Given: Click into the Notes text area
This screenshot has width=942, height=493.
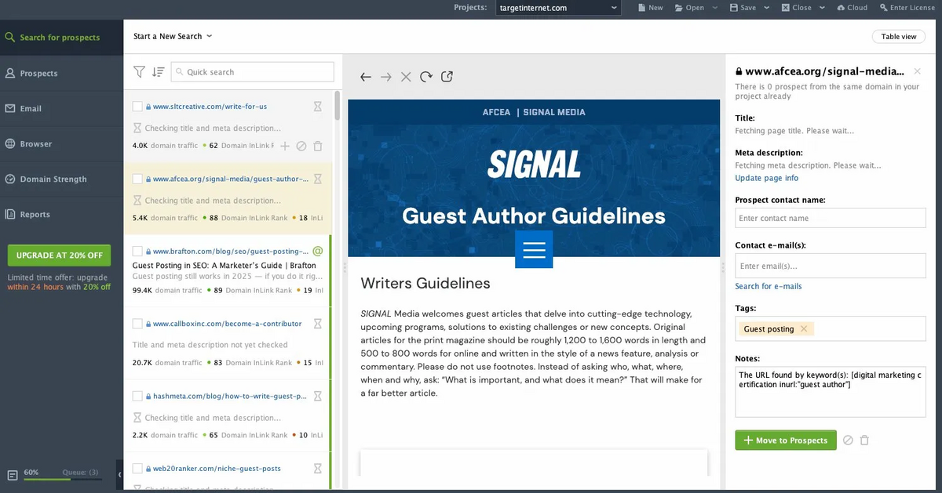Looking at the screenshot, I should 831,392.
